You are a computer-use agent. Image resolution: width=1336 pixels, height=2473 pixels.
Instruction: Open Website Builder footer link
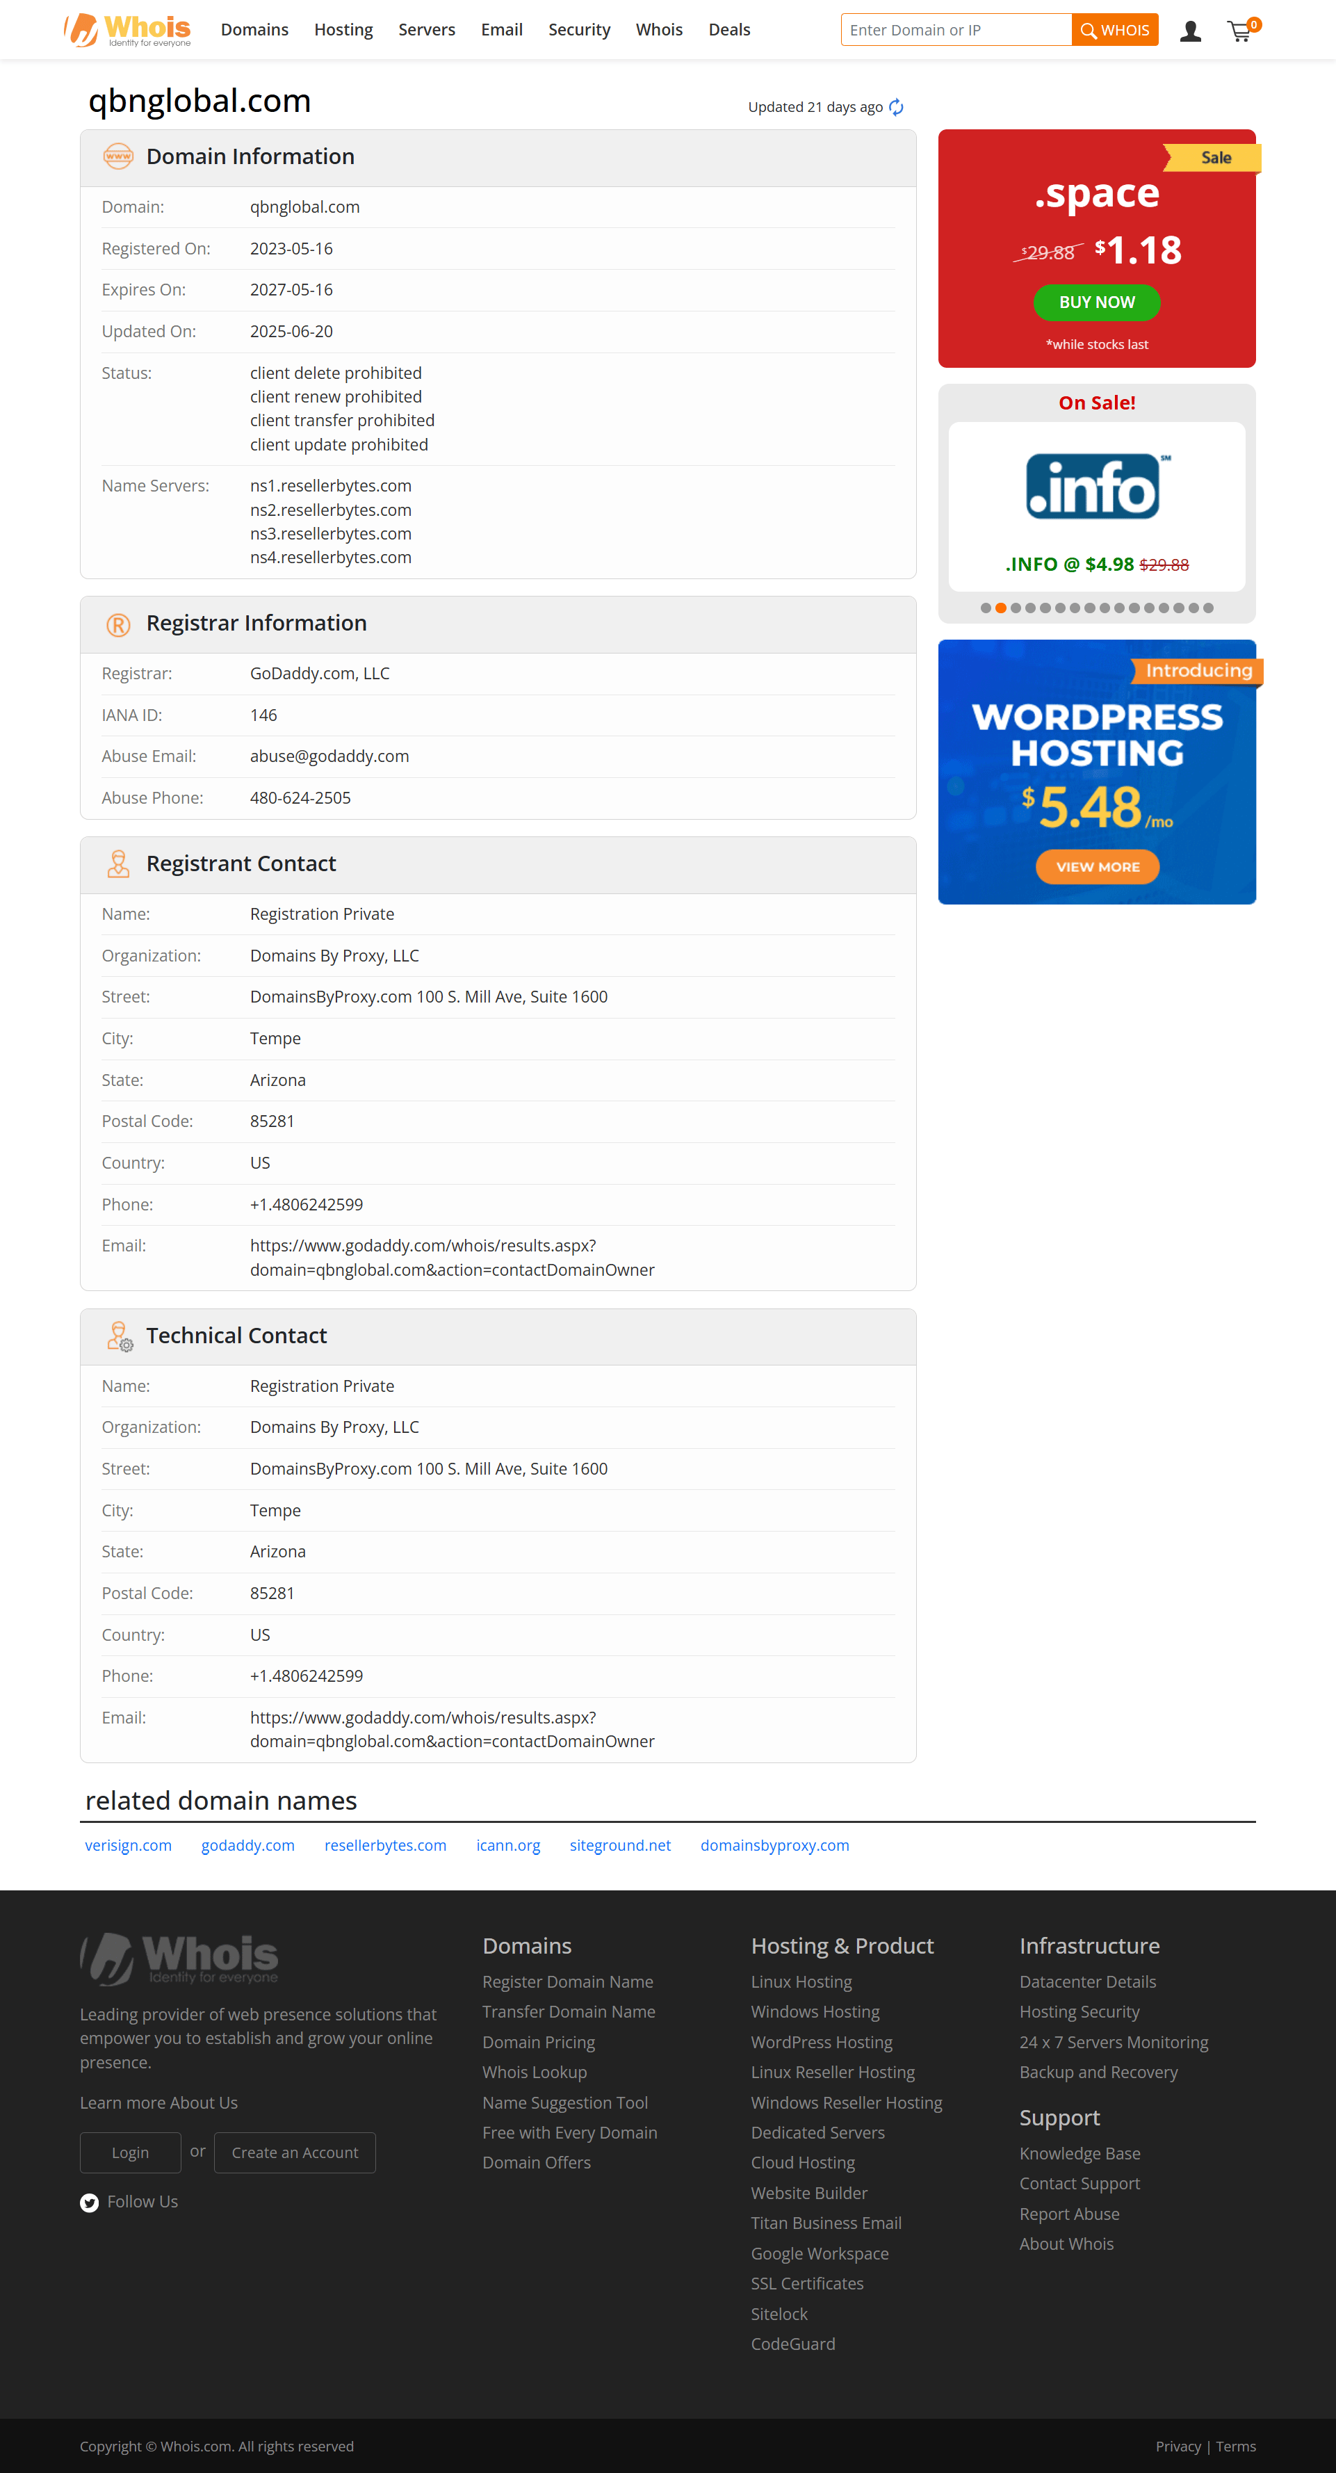(809, 2193)
